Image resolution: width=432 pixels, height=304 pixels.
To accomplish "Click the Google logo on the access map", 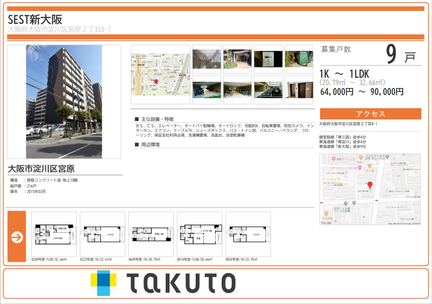I will pyautogui.click(x=326, y=223).
